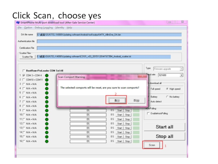Click Start button in row 13
Image resolution: width=218 pixels, height=164 pixels.
pos(119,128)
